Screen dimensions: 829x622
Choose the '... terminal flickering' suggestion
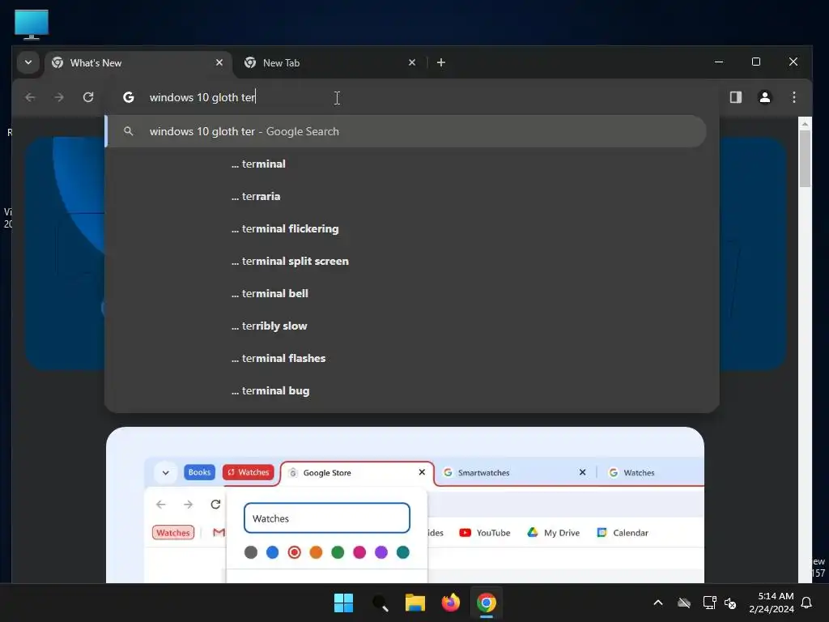coord(406,228)
